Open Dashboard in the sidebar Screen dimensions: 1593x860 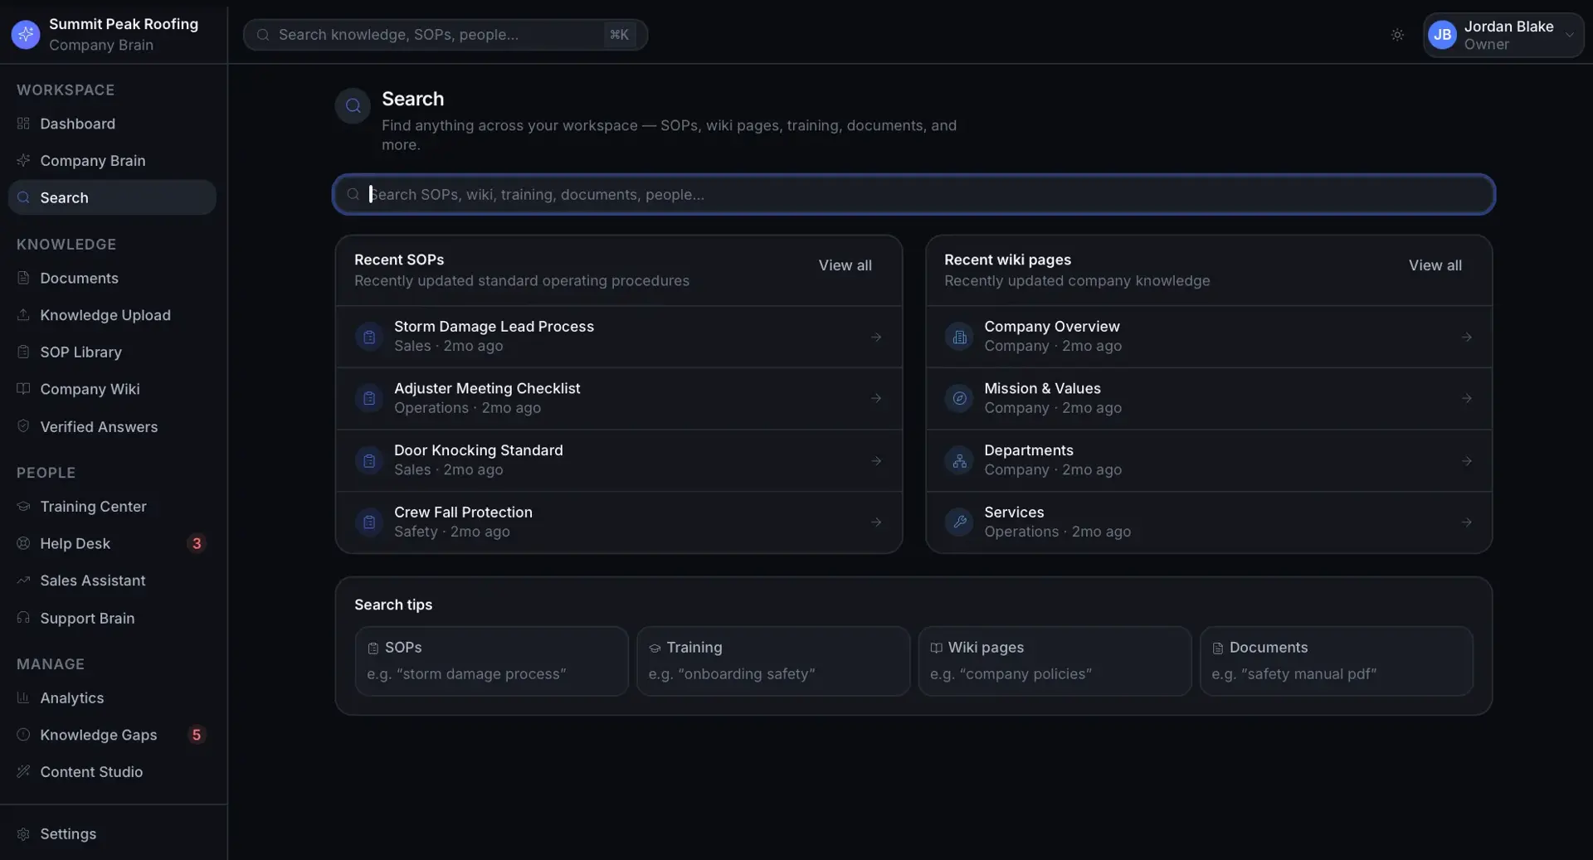[112, 124]
